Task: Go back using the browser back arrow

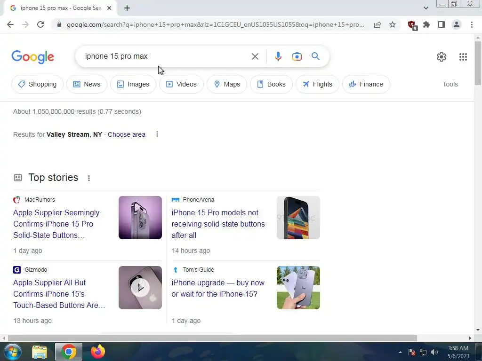Action: click(x=10, y=24)
